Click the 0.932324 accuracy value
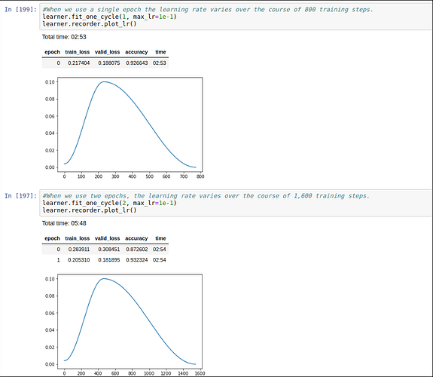Image resolution: width=433 pixels, height=377 pixels. click(x=137, y=260)
